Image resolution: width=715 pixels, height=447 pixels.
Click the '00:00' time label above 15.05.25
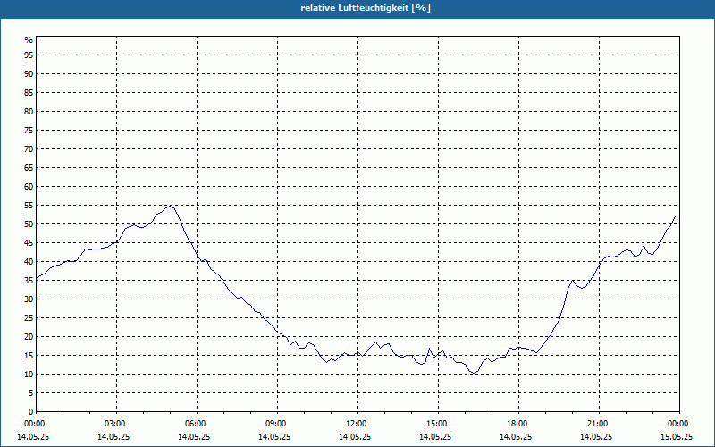(x=677, y=424)
